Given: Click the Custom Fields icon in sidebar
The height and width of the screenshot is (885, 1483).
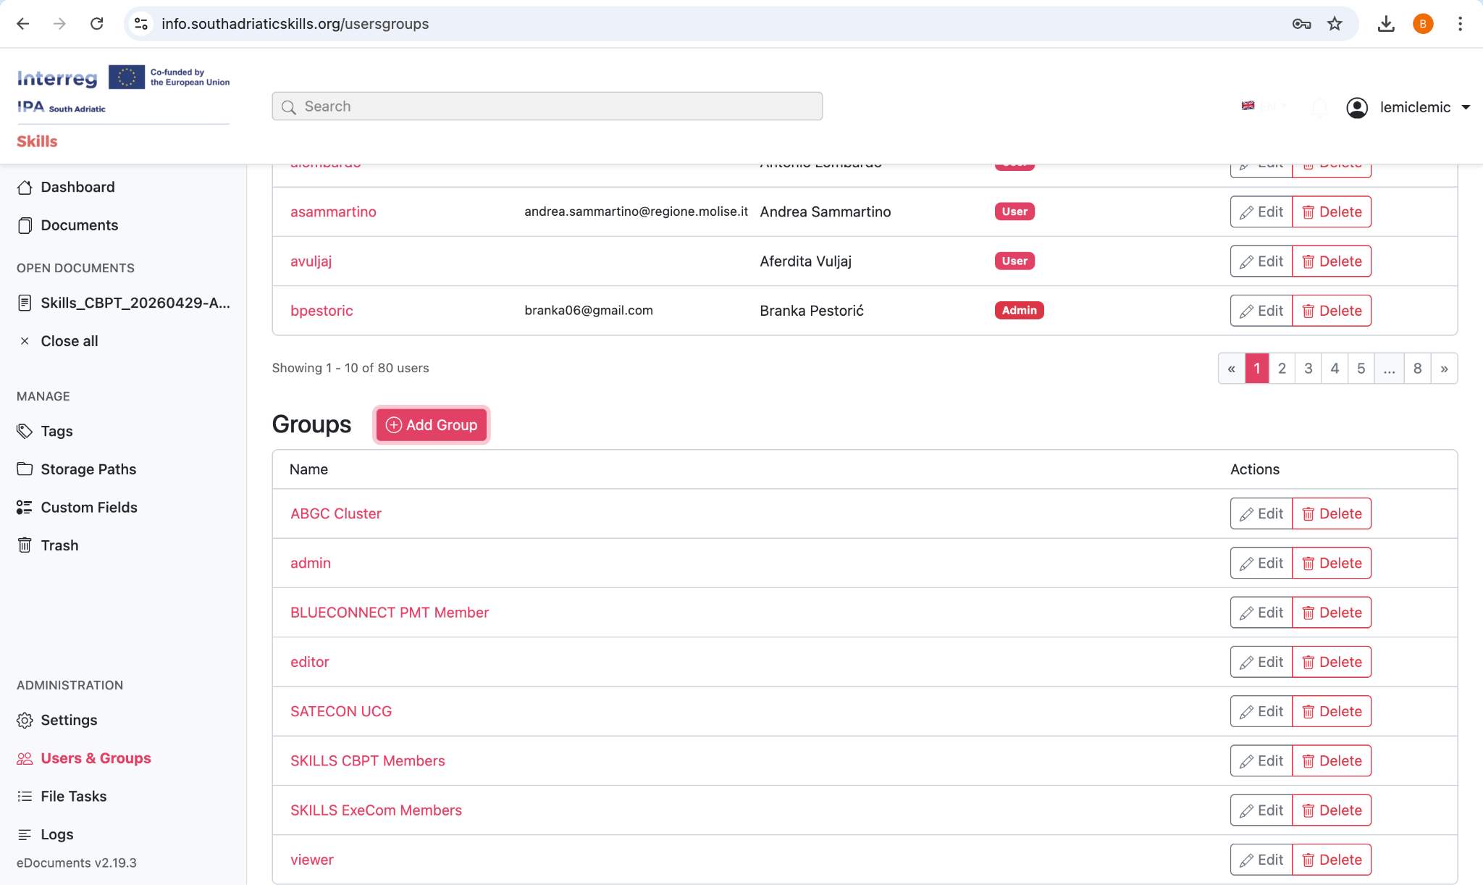Looking at the screenshot, I should 25,508.
